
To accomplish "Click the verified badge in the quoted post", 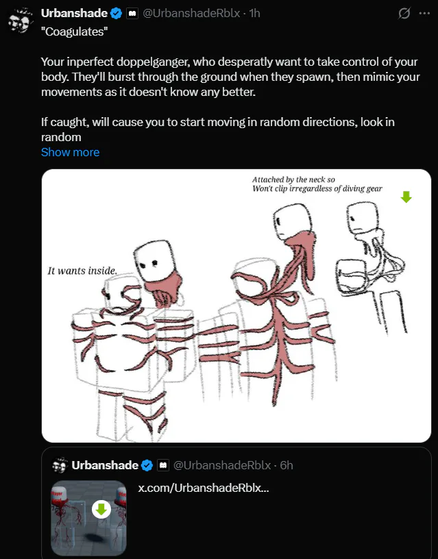I will pyautogui.click(x=147, y=466).
